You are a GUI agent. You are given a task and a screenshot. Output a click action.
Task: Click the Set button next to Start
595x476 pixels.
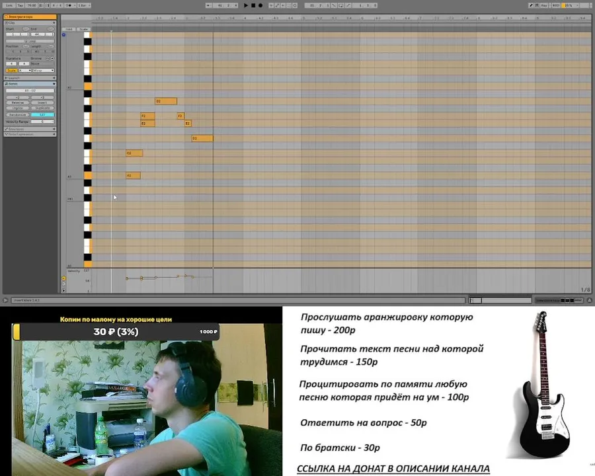[x=26, y=29]
